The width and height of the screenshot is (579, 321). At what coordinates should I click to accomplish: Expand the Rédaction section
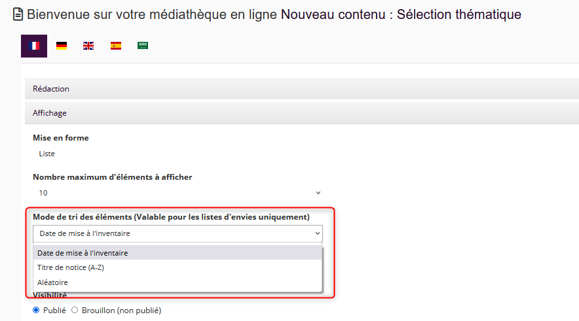(x=51, y=89)
